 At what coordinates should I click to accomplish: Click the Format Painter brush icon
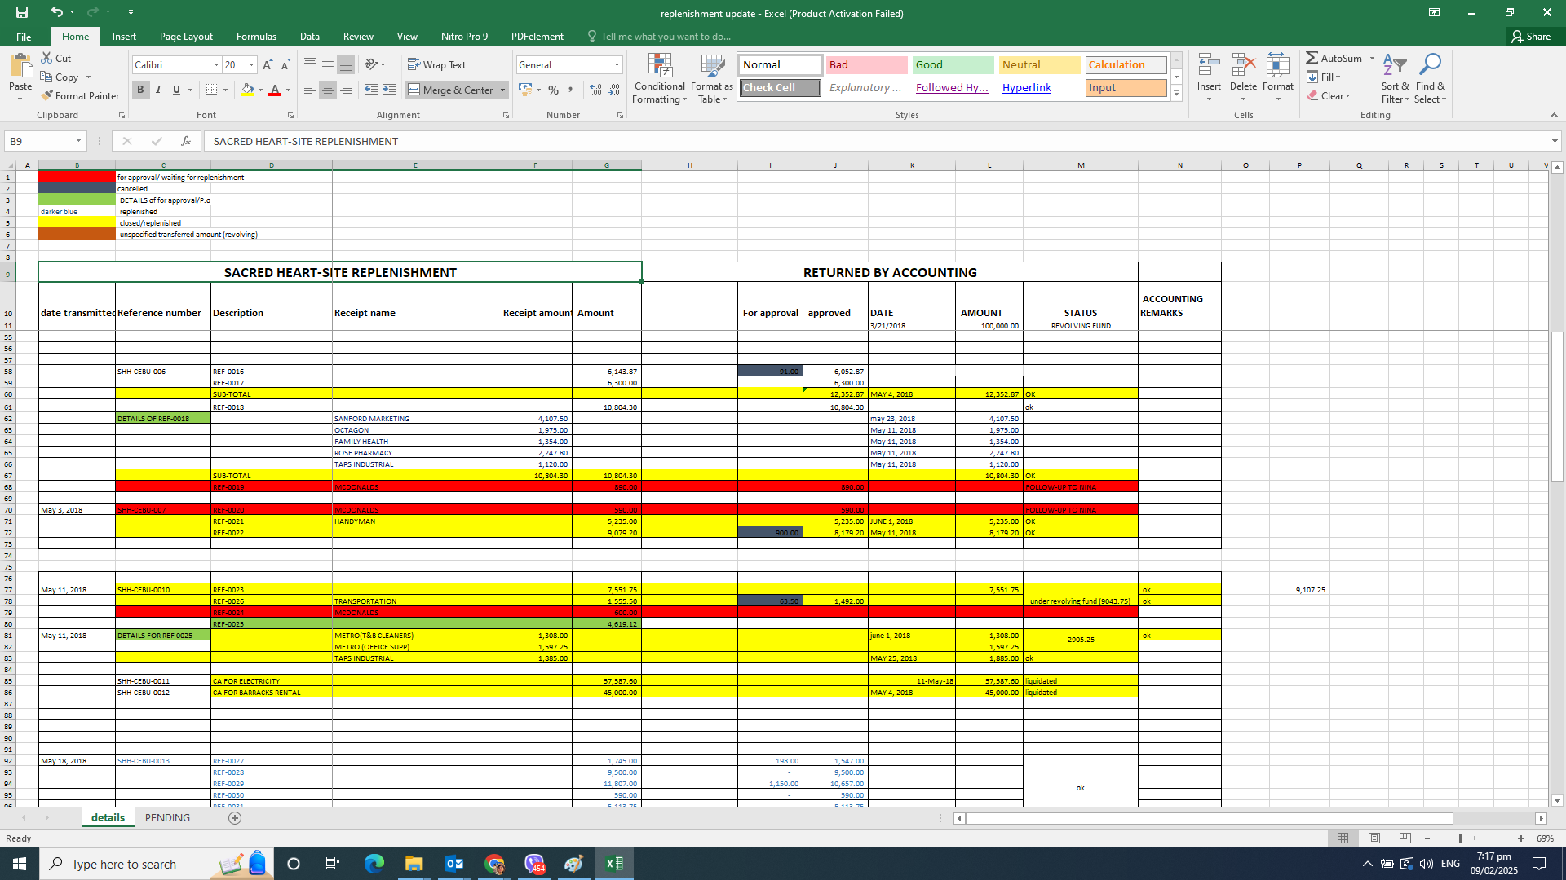[x=47, y=95]
